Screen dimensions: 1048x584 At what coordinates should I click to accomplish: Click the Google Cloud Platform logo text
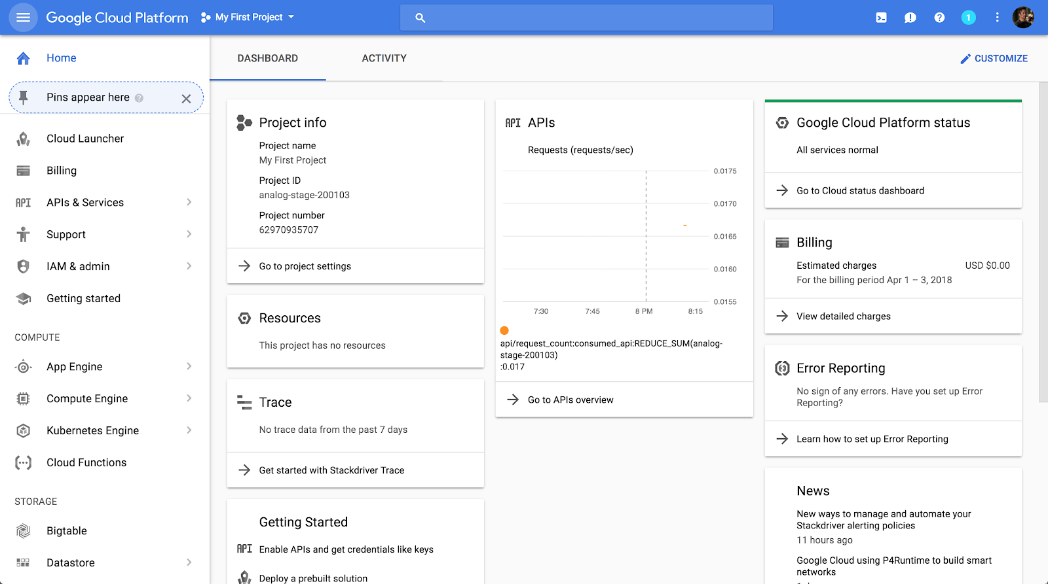(117, 18)
